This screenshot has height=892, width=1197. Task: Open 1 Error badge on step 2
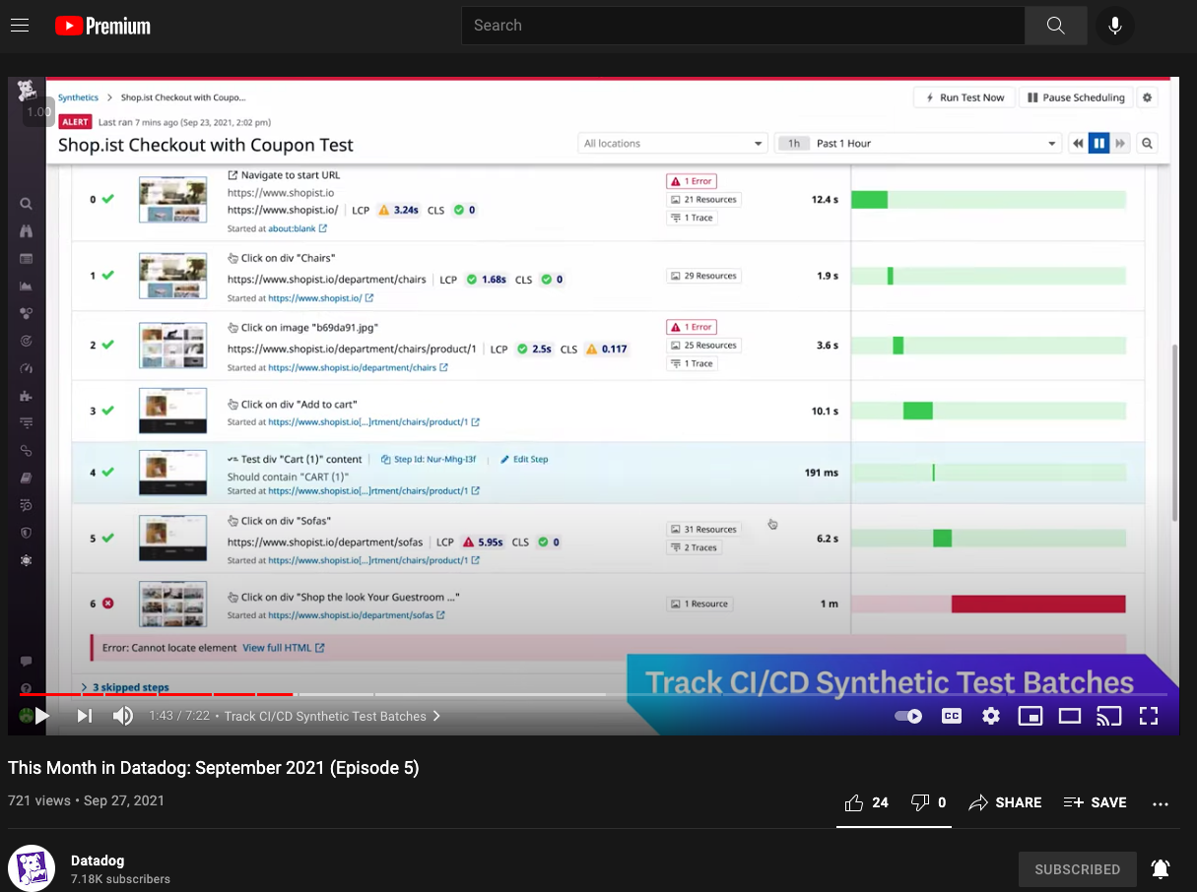[691, 327]
